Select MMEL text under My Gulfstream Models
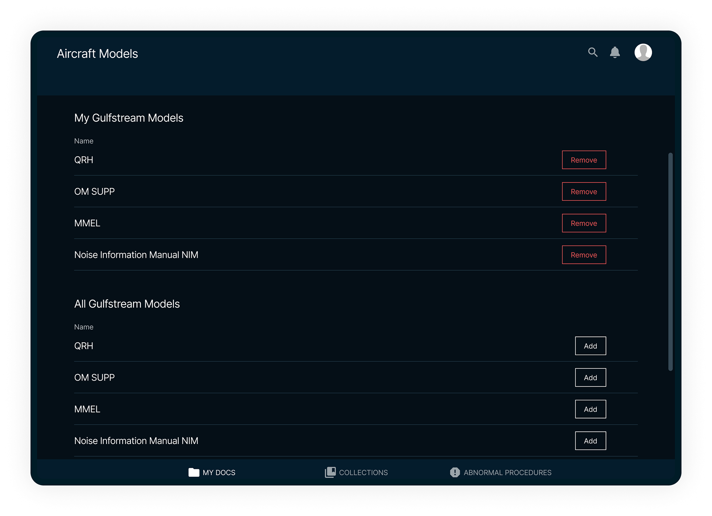712x516 pixels. click(87, 223)
